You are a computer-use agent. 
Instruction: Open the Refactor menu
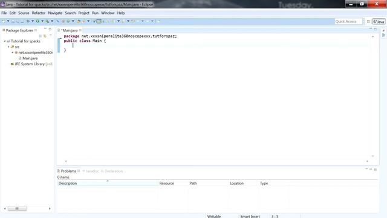pos(39,13)
